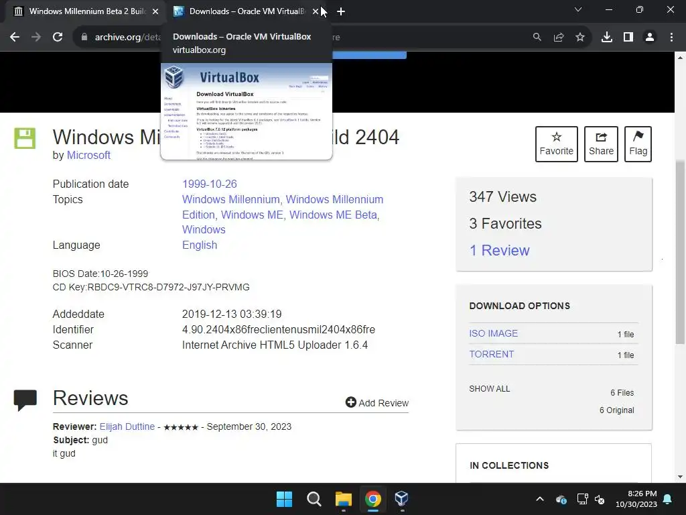Open the zoom magnifier icon in address bar
The image size is (686, 515).
click(537, 38)
